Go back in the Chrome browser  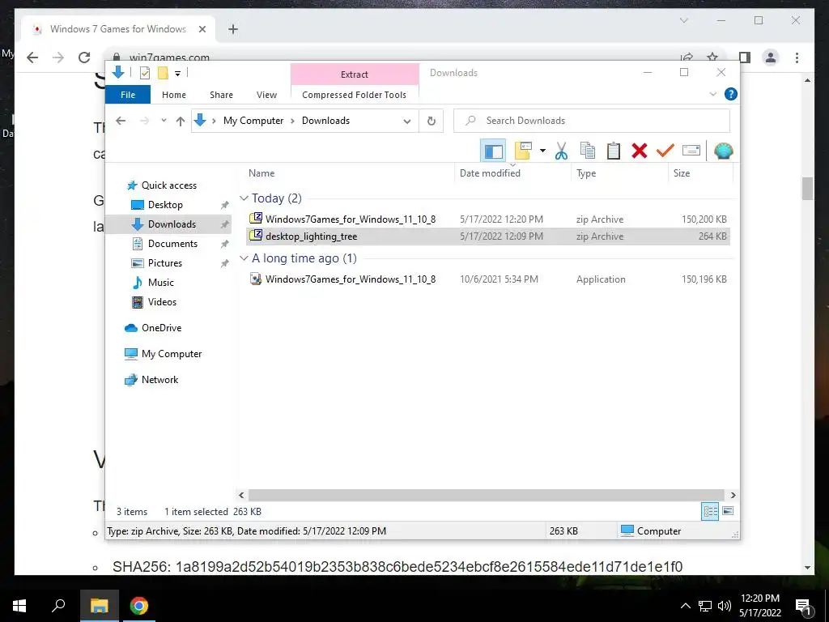coord(32,58)
